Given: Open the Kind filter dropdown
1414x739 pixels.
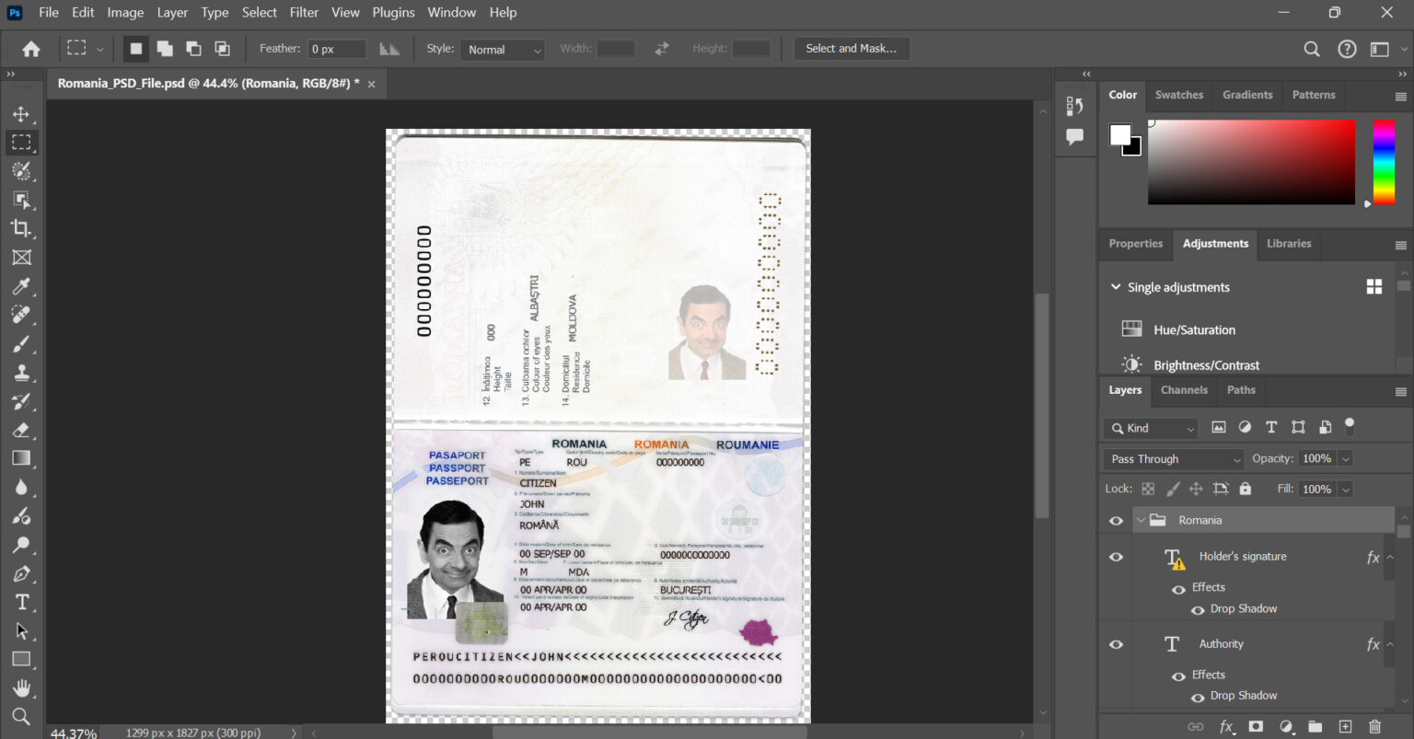Looking at the screenshot, I should [x=1150, y=428].
